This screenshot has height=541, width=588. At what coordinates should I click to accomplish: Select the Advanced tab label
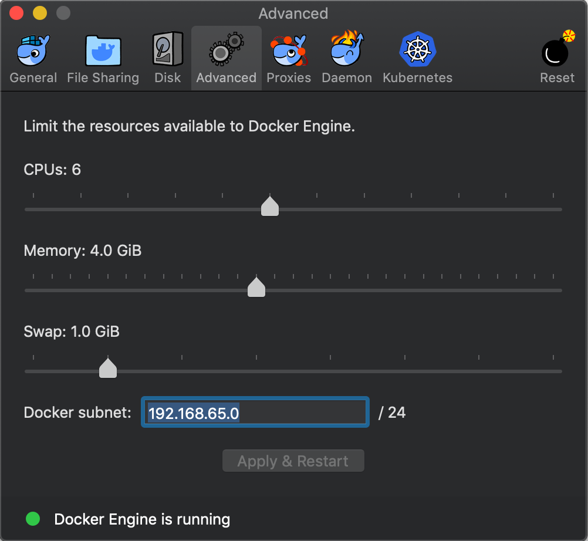coord(226,77)
